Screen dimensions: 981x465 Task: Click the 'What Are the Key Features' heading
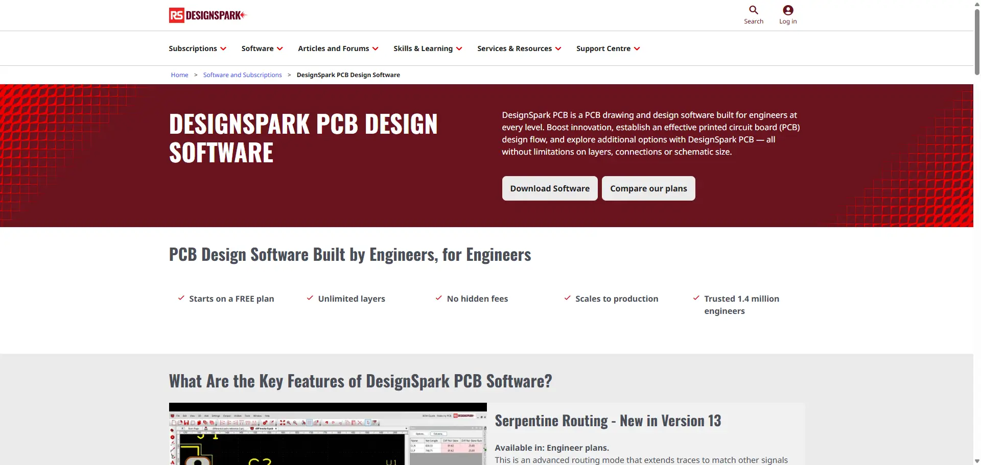361,381
